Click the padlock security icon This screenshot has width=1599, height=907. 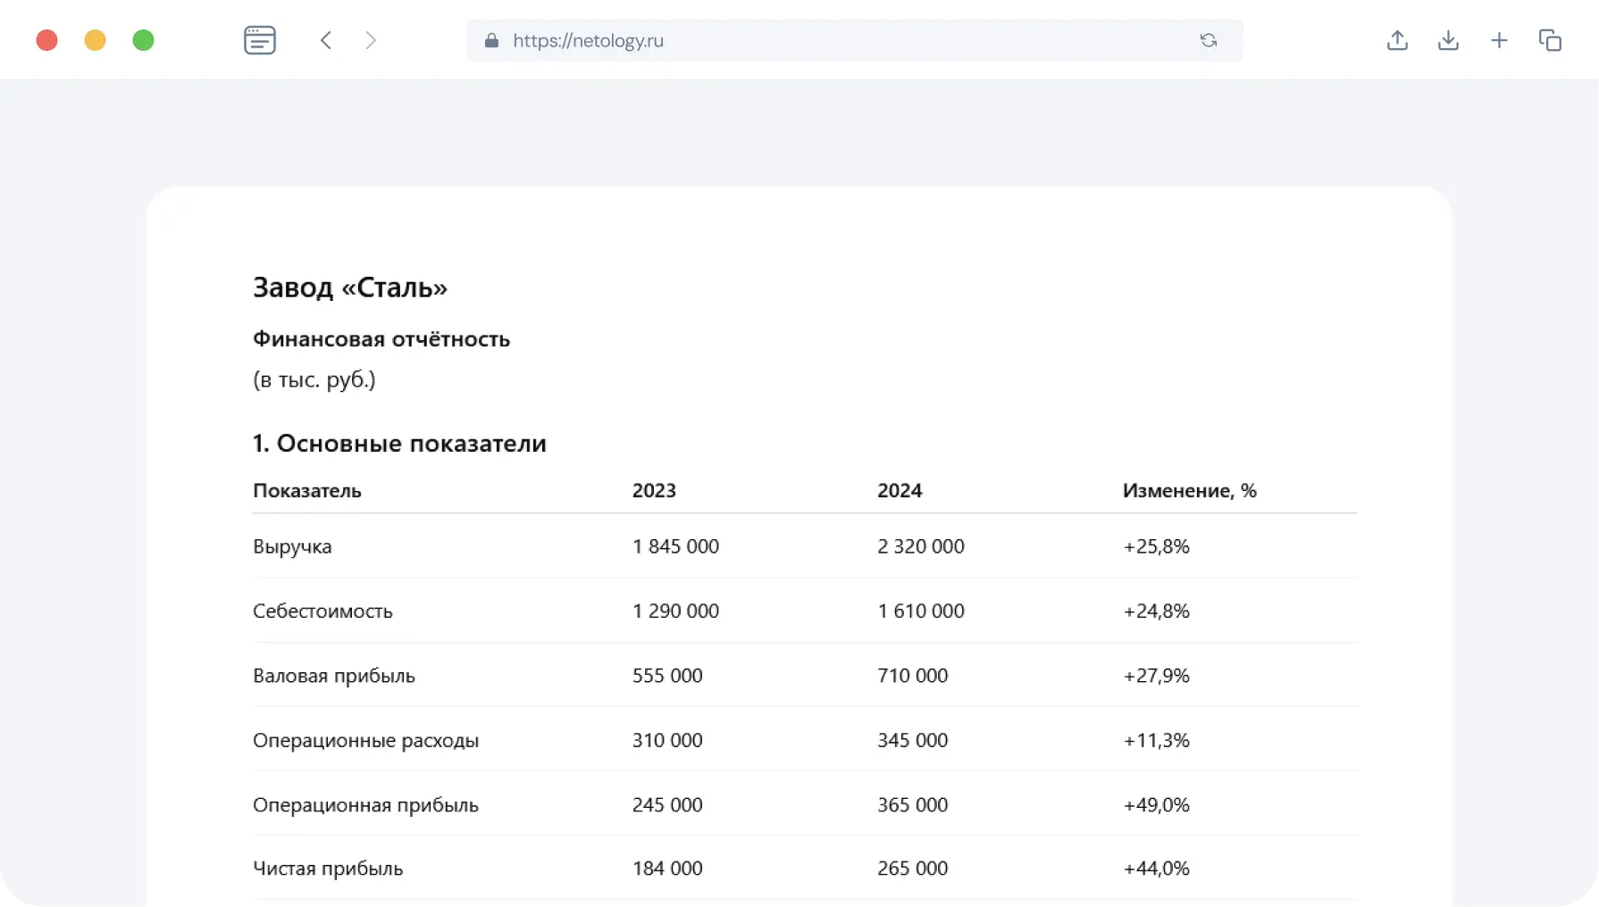[491, 41]
